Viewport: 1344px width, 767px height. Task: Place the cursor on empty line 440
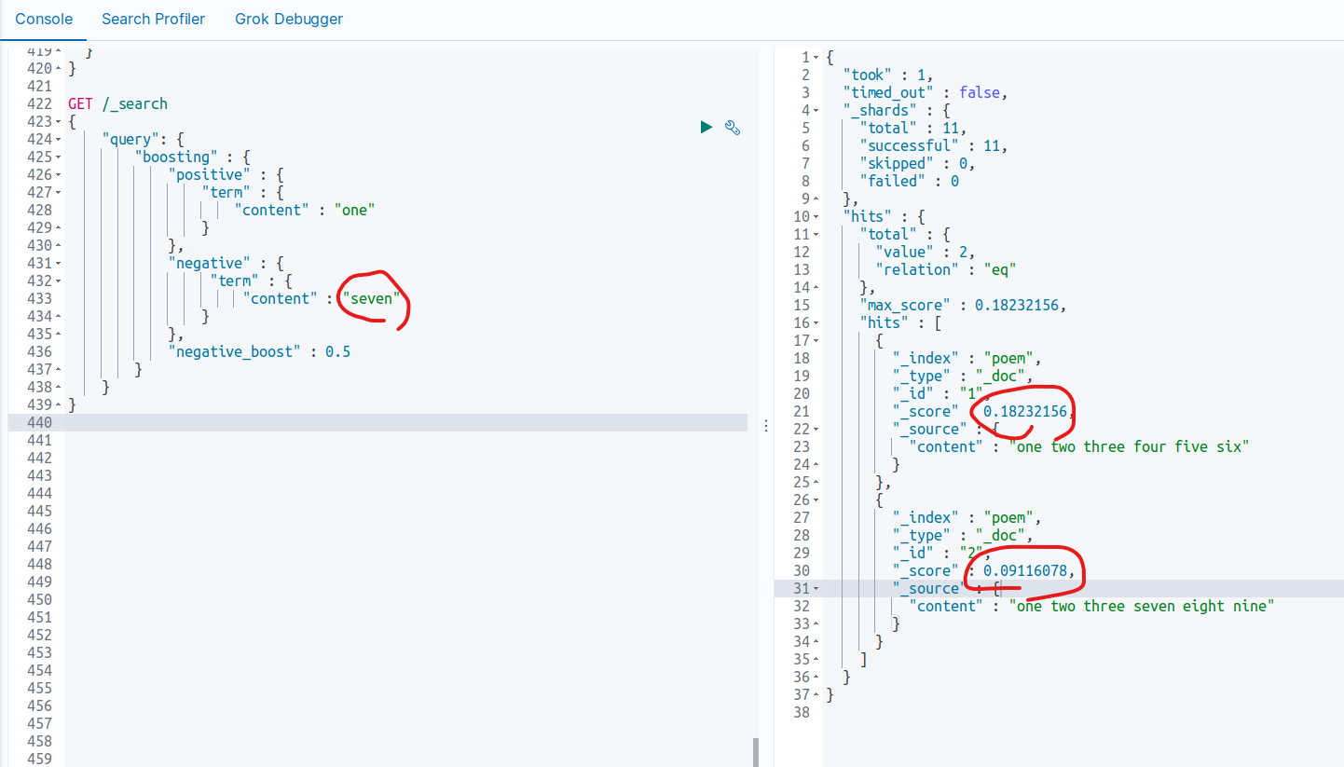373,423
